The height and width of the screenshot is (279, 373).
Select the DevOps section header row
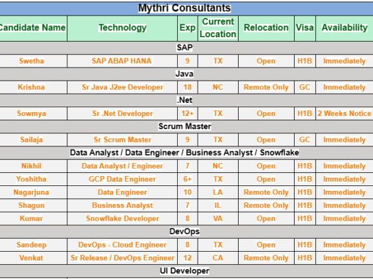[184, 231]
